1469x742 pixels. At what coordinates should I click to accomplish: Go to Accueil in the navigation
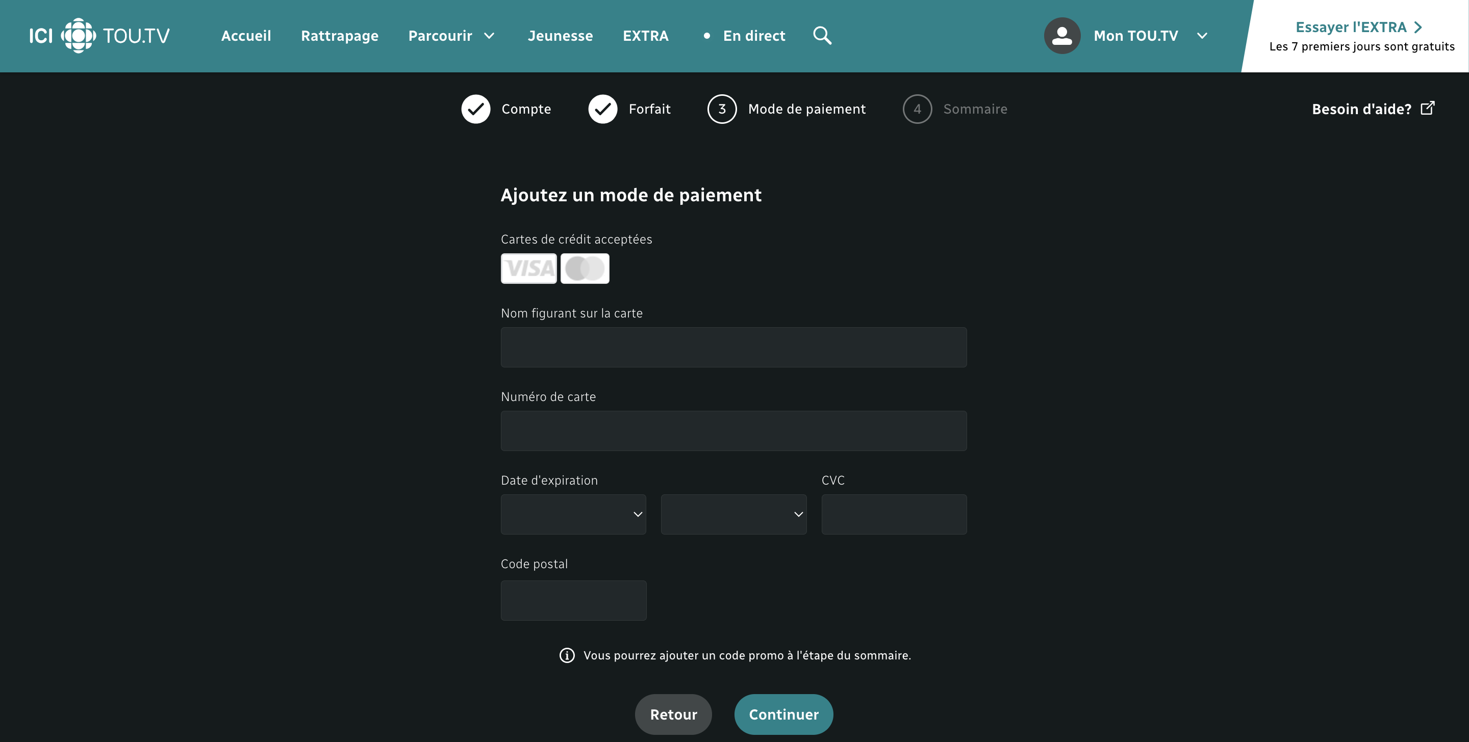tap(246, 36)
